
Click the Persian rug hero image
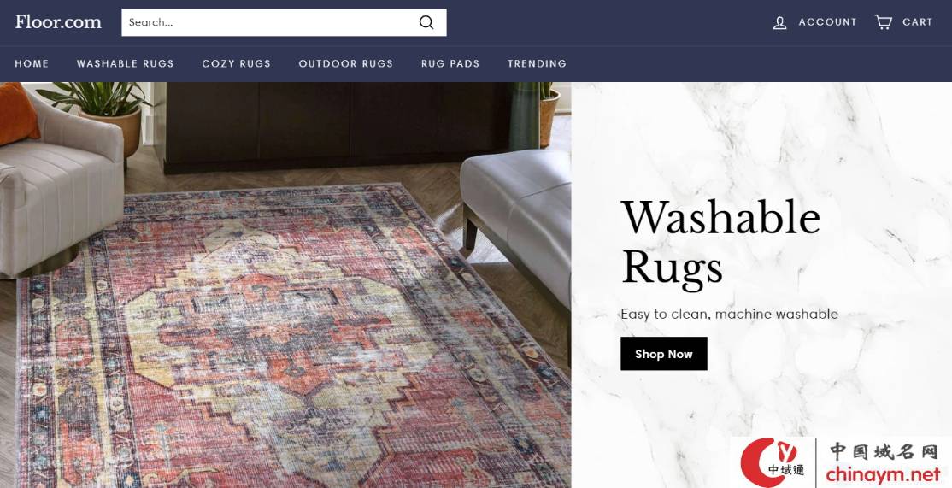[x=285, y=285]
